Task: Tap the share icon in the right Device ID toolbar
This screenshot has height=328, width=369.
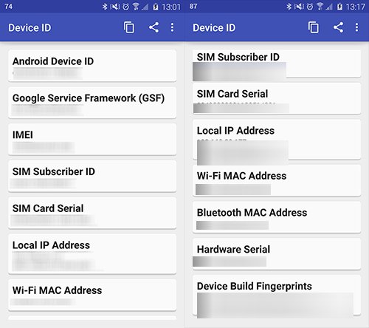Action: point(338,27)
